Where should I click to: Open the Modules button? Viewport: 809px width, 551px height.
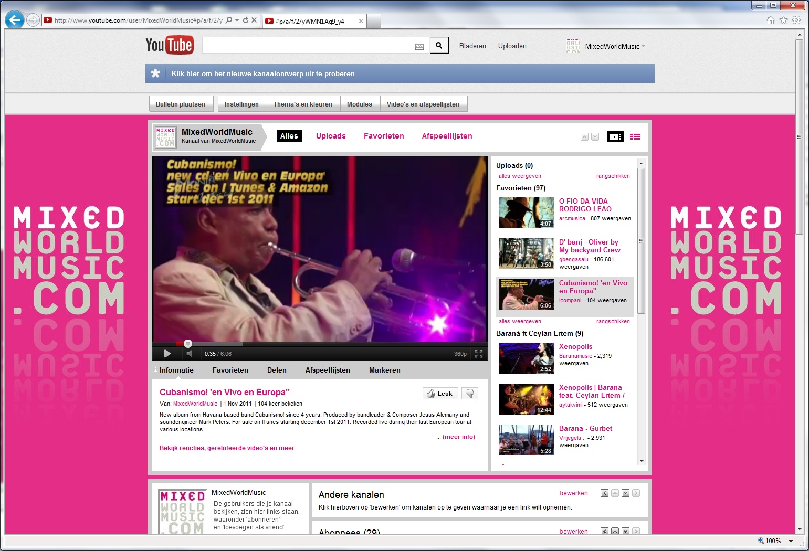tap(360, 104)
